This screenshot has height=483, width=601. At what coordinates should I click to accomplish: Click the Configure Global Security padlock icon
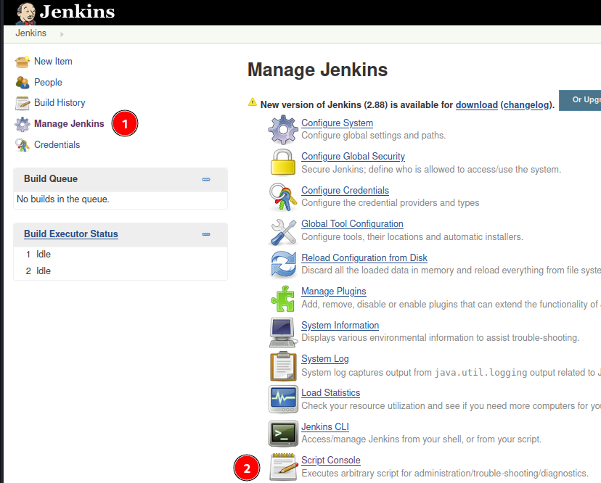(283, 163)
